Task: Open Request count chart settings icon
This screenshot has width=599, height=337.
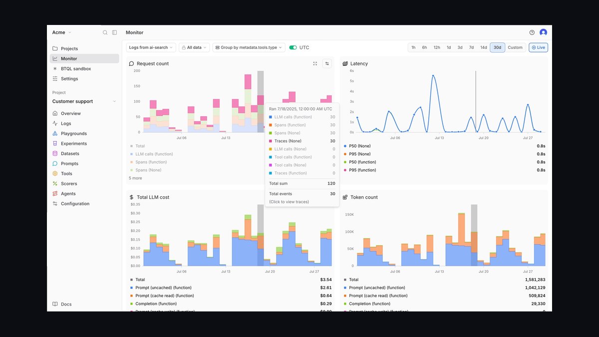Action: [x=327, y=63]
